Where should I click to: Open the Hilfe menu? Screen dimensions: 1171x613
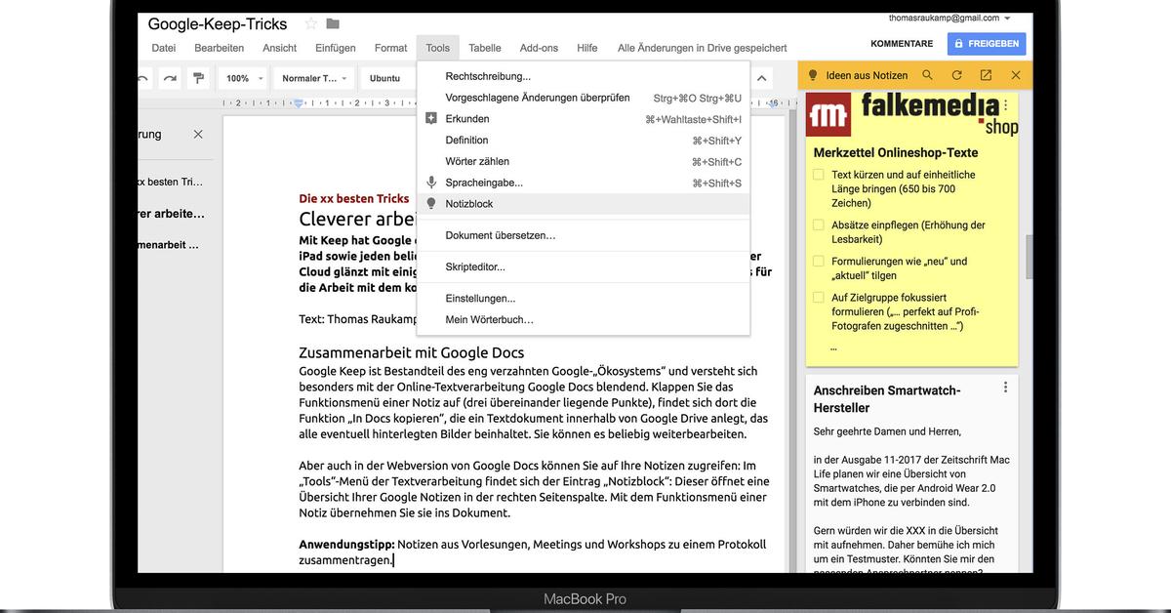point(587,48)
